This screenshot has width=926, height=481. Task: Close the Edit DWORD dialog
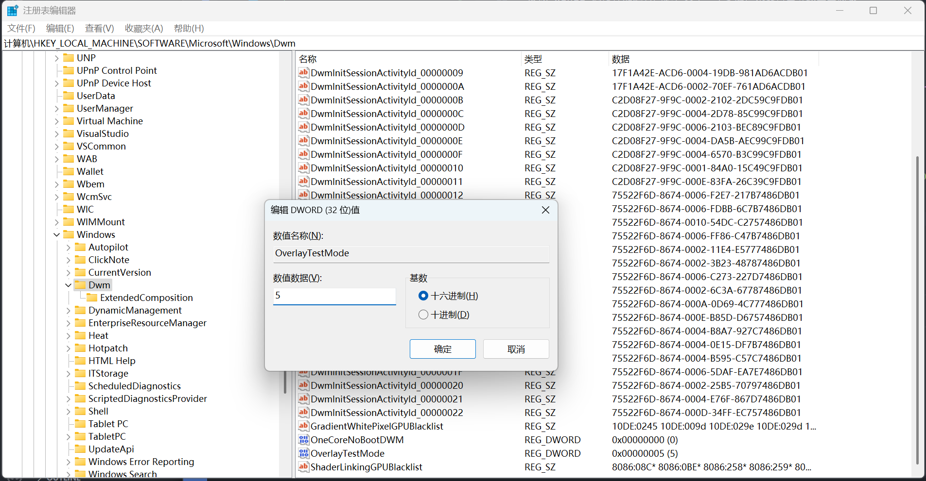[x=545, y=210]
